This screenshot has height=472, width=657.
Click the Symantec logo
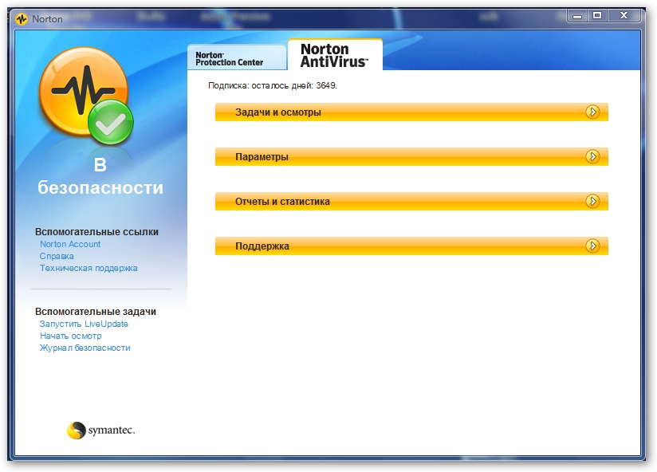100,430
